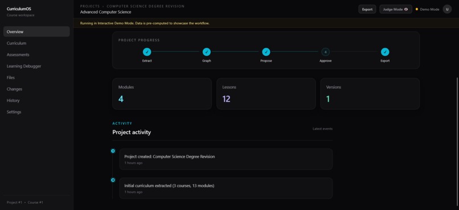
Task: Click the yellow Demo Mode status dot
Action: 416,9
